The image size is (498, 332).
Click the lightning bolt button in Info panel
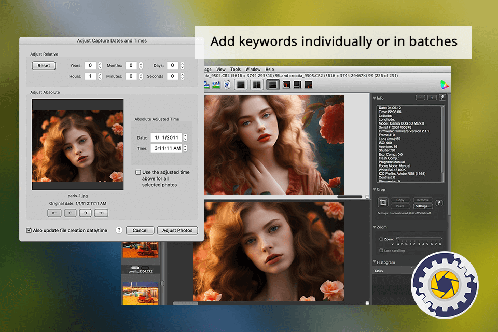[442, 98]
